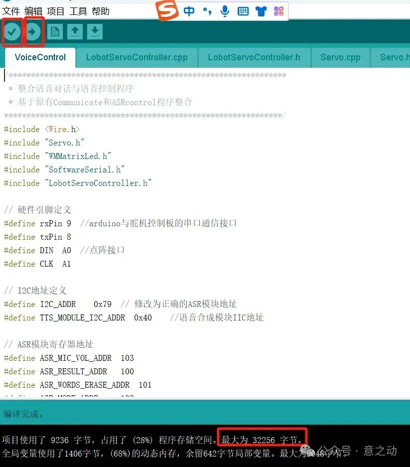Create a new sketch with the New icon
410x467 pixels.
(55, 31)
